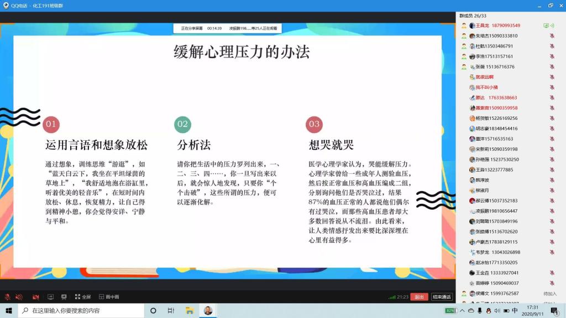This screenshot has width=566, height=318.
Task: Open Windows File Explorer from taskbar
Action: click(189, 310)
